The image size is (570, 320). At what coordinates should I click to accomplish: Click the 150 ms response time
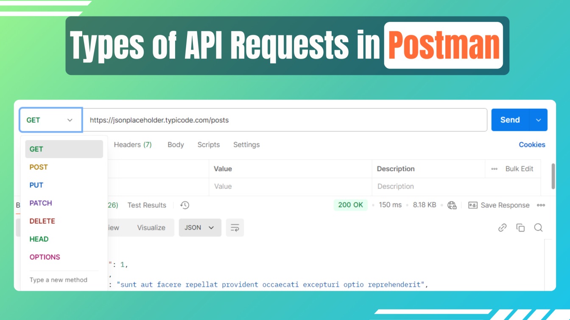(x=390, y=205)
